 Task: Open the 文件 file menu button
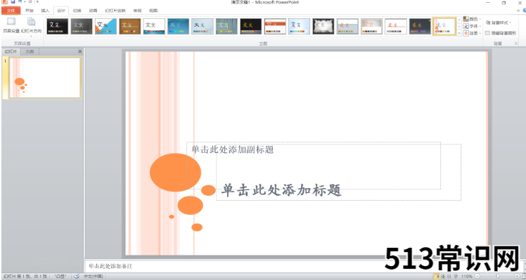coord(11,11)
